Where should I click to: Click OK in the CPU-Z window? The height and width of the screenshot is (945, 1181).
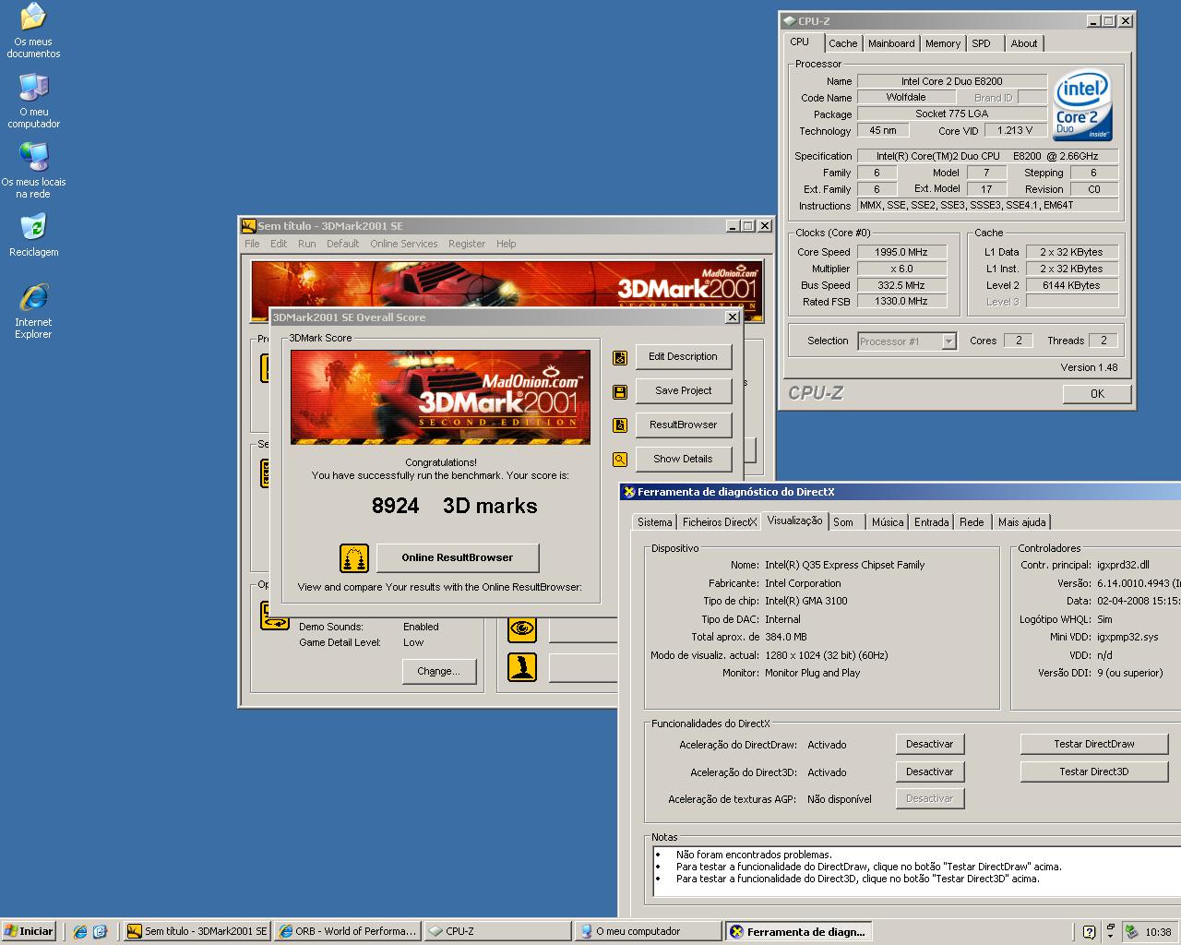point(1097,393)
